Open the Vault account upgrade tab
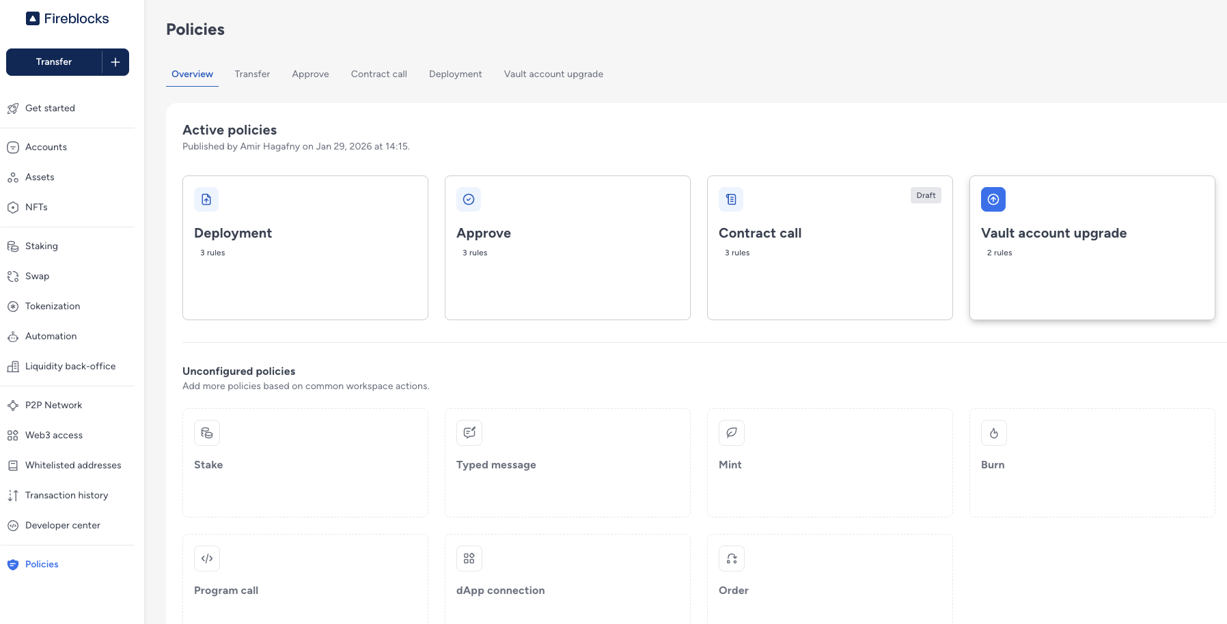 (x=553, y=74)
